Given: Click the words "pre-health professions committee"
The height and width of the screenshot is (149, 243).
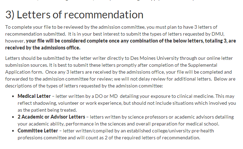Looking at the screenshot, I should pyautogui.click(x=115, y=134).
